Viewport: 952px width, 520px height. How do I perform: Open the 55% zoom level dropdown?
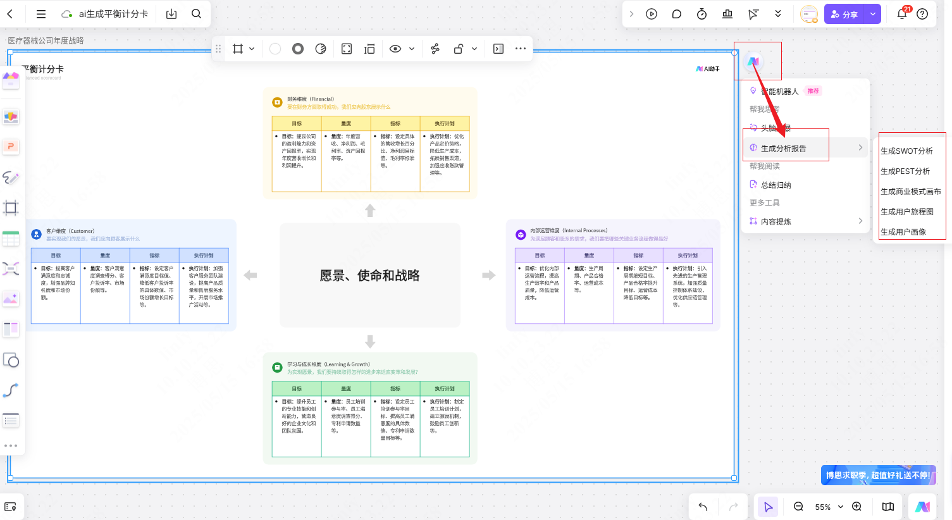pyautogui.click(x=829, y=507)
